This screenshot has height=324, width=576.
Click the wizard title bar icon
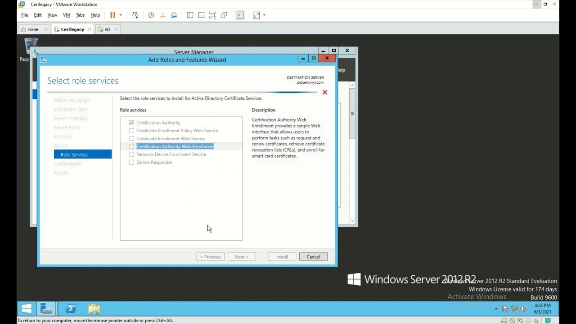click(43, 59)
